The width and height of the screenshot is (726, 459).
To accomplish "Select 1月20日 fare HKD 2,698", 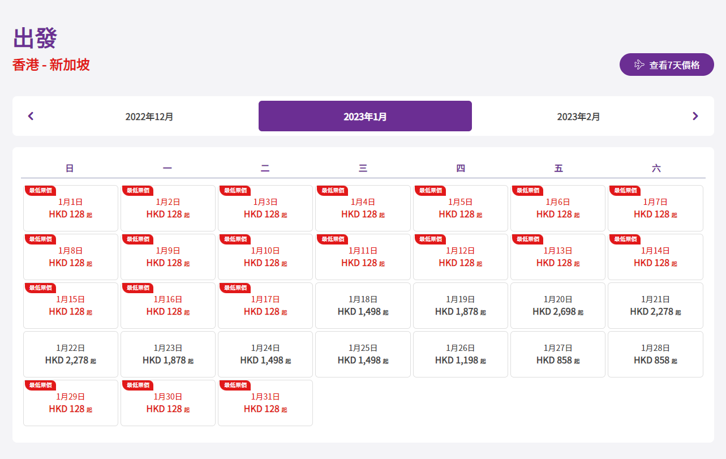I will [x=558, y=306].
